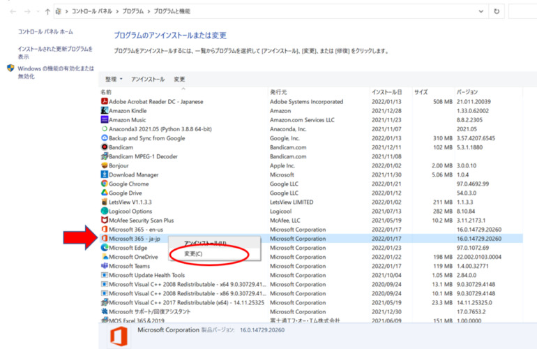537x349 pixels.
Task: Click the Microsoft 365 ja-jp Office icon
Action: point(105,238)
